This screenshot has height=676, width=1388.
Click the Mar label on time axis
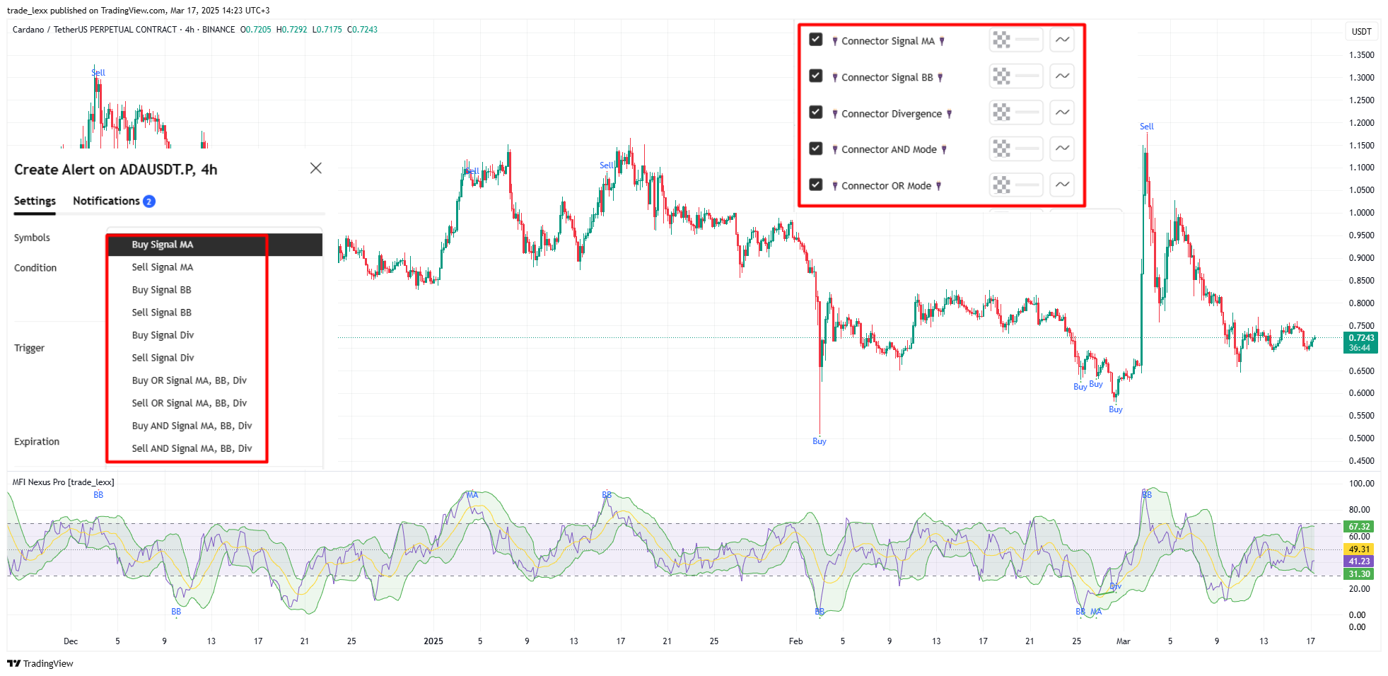(1123, 641)
